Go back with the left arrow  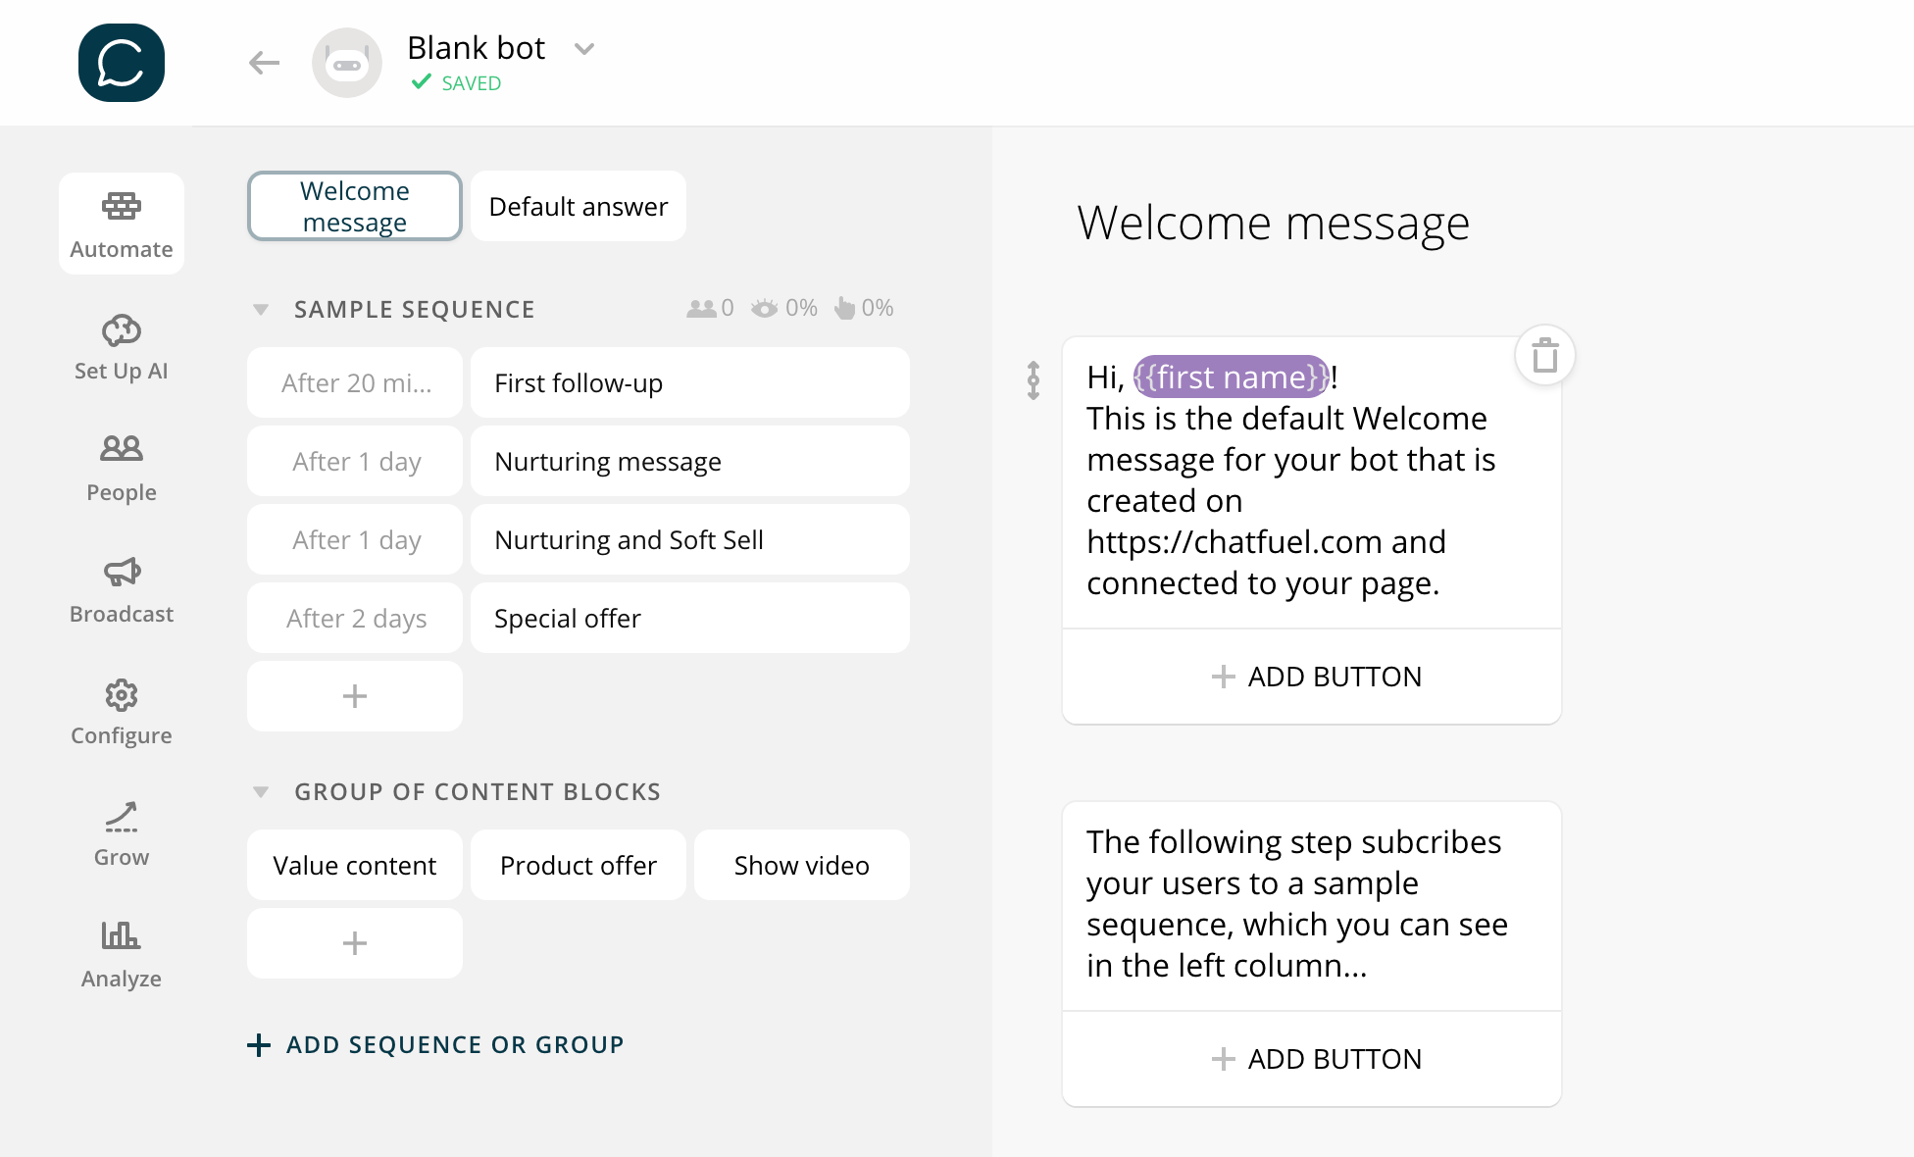tap(264, 63)
